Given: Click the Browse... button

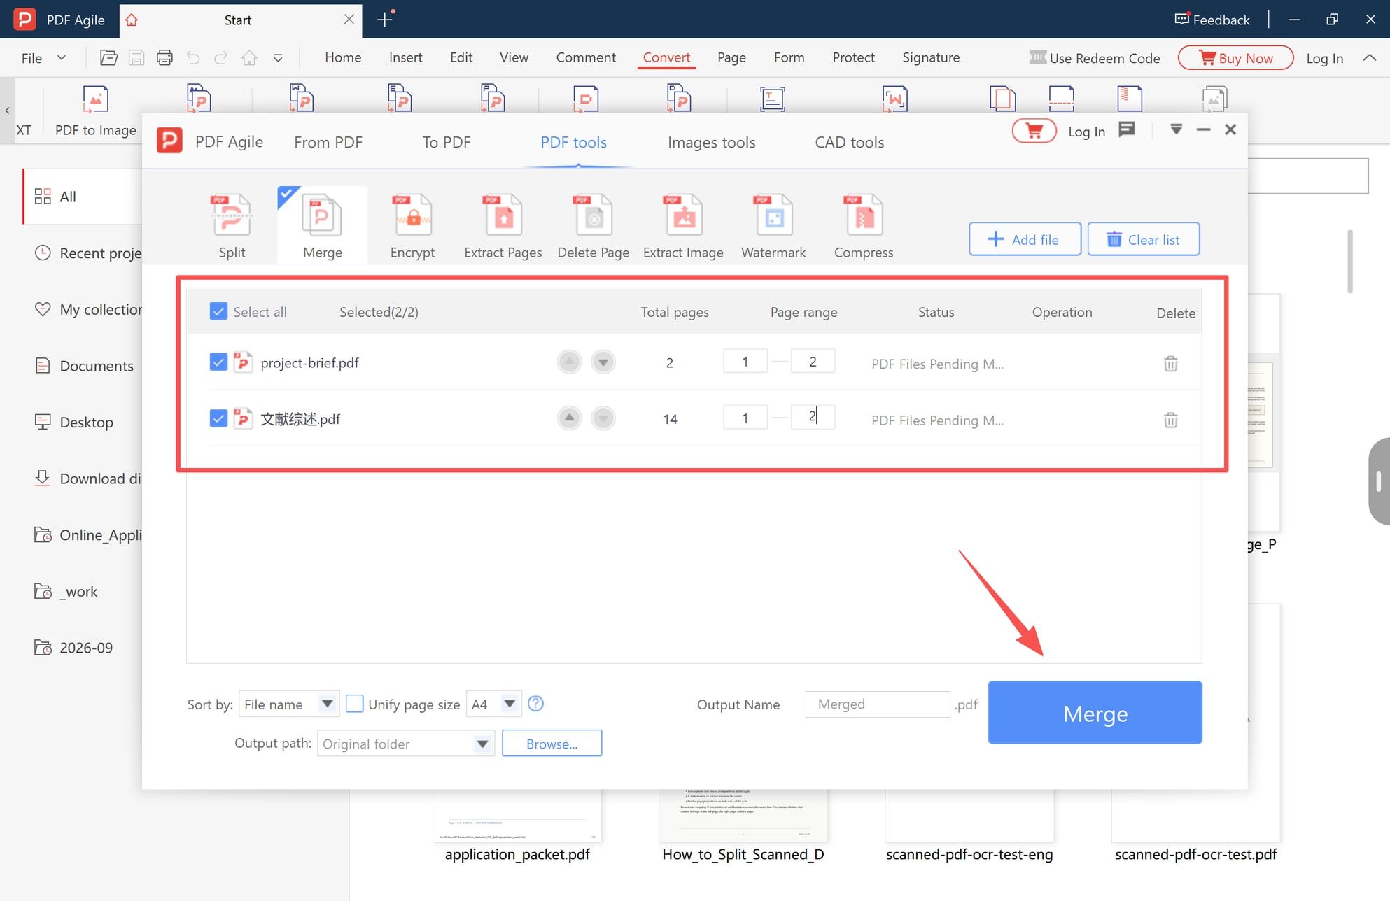Looking at the screenshot, I should click(x=552, y=743).
